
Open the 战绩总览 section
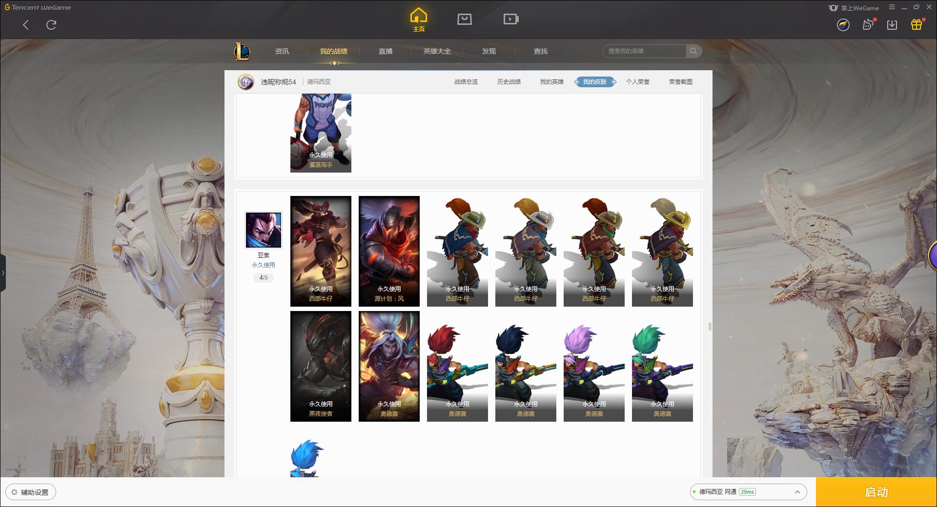click(x=466, y=82)
